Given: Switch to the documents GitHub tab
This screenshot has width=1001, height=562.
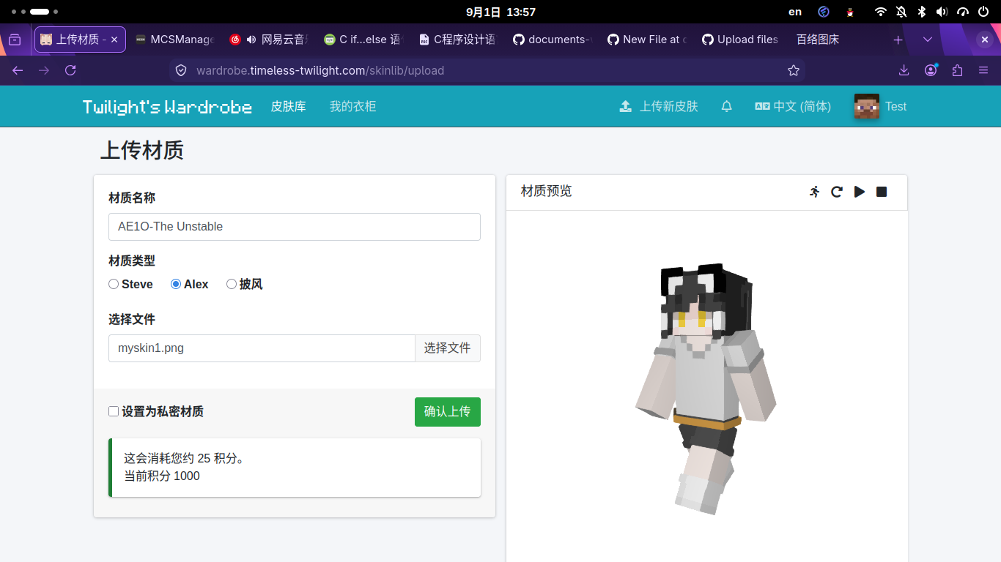Looking at the screenshot, I should coord(552,40).
